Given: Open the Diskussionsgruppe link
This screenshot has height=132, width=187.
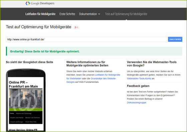Looking at the screenshot, I should [x=137, y=102].
